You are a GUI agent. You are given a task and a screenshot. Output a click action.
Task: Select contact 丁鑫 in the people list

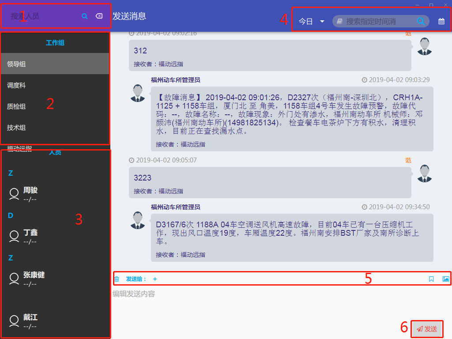click(x=55, y=237)
